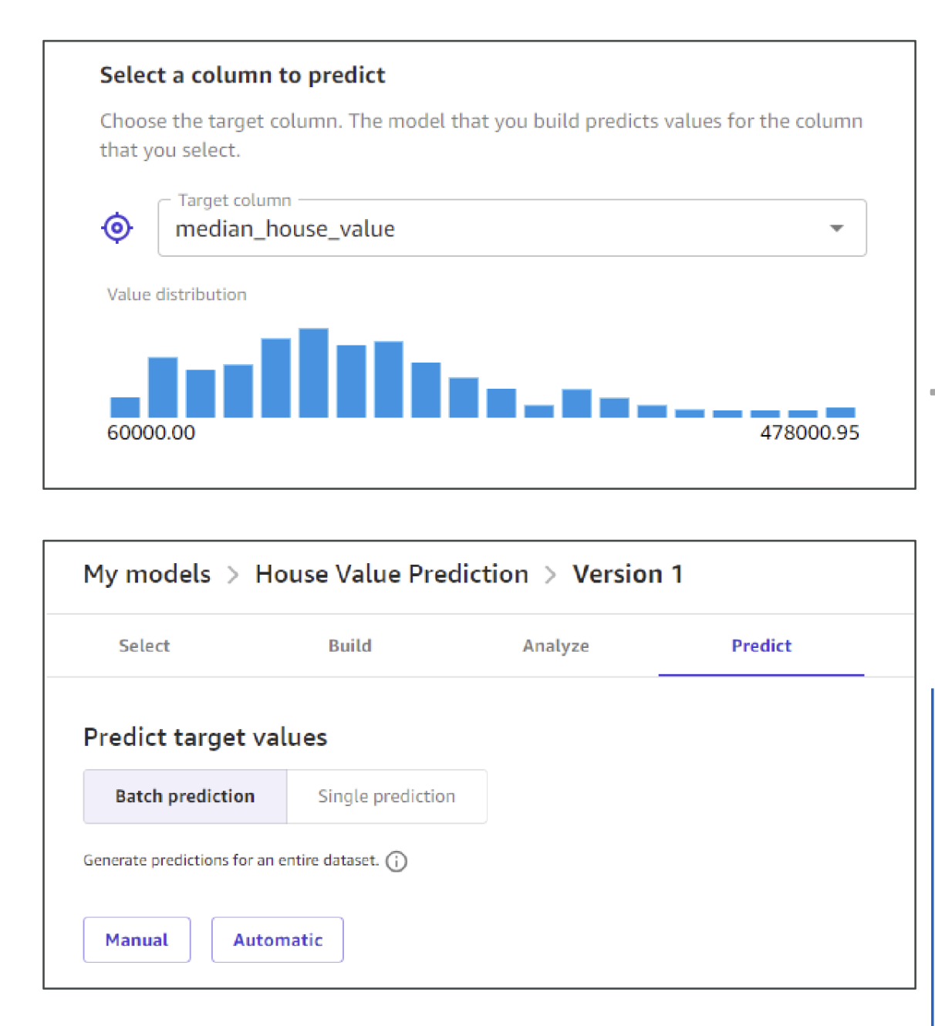Open House Value Prediction breadcrumb

pos(392,574)
